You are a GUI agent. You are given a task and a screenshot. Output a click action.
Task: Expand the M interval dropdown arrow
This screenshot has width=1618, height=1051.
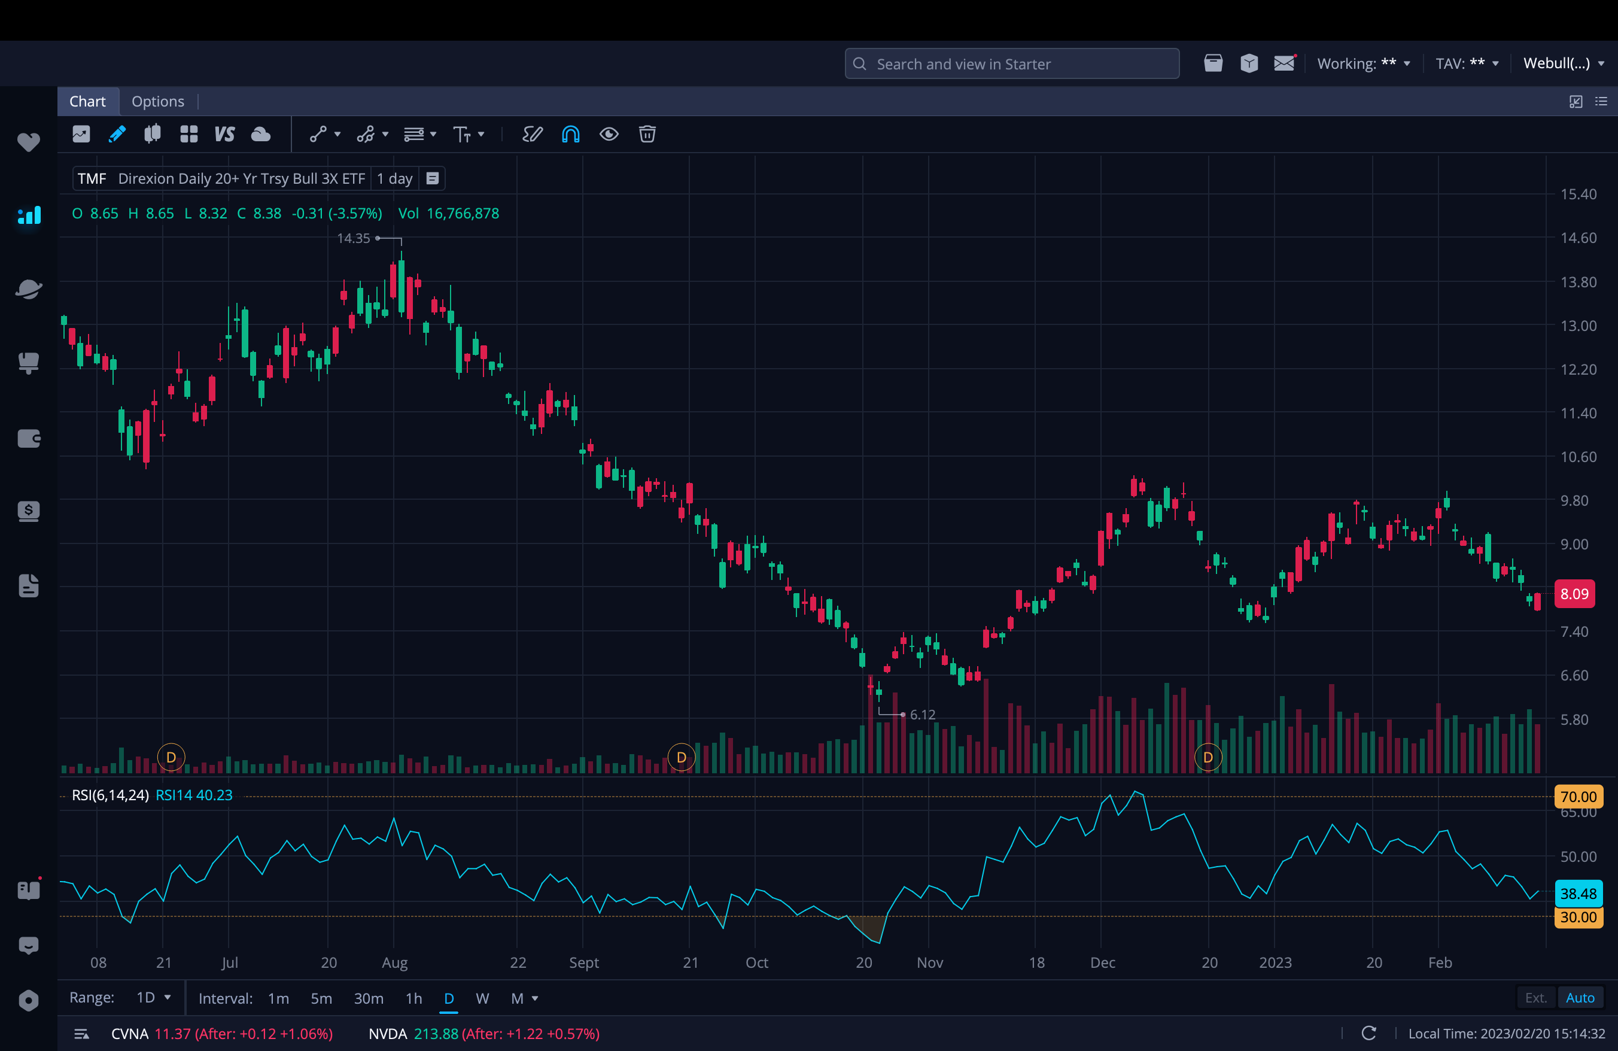535,998
